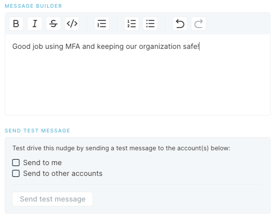Enable the Send to other accounts checkbox

click(x=16, y=174)
